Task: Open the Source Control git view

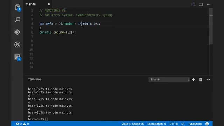Action: 17,32
